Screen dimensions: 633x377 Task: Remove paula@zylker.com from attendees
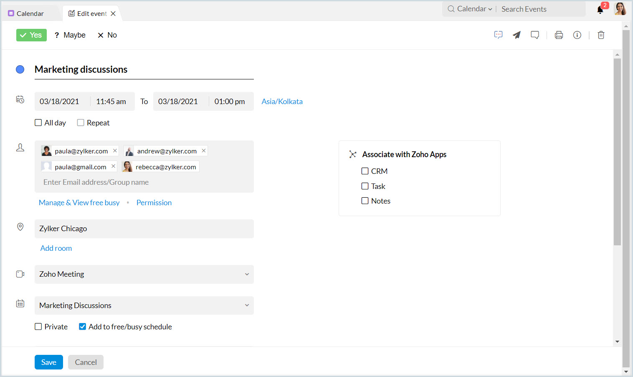[115, 150]
